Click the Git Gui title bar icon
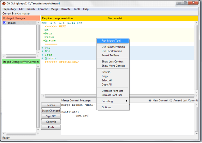 (4, 3)
